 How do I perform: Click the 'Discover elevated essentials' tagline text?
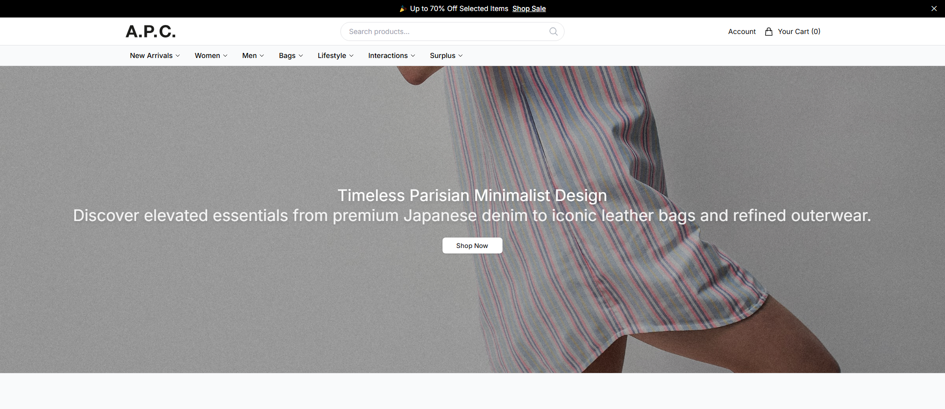[x=472, y=215]
